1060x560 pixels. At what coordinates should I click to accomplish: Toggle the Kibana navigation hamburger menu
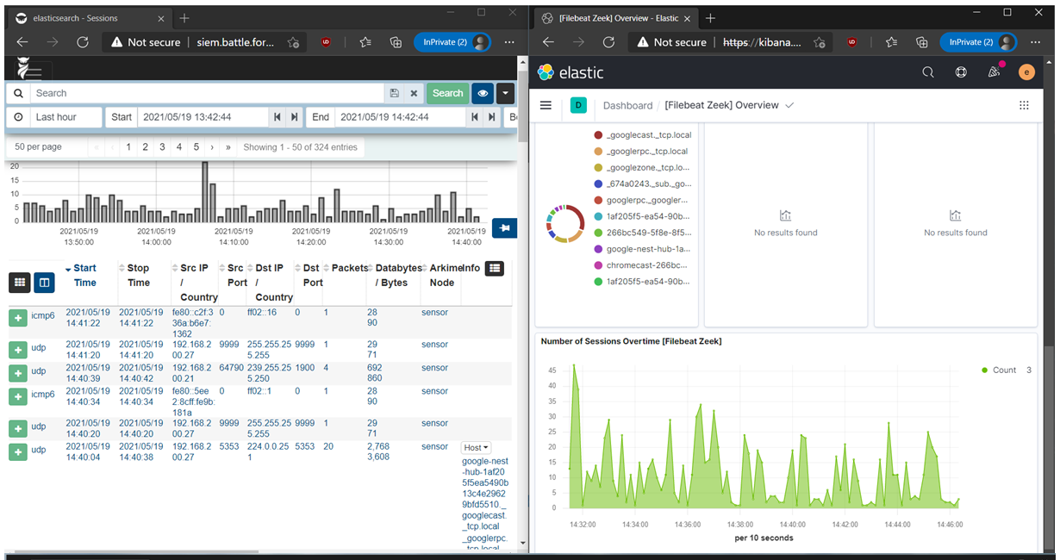tap(546, 105)
